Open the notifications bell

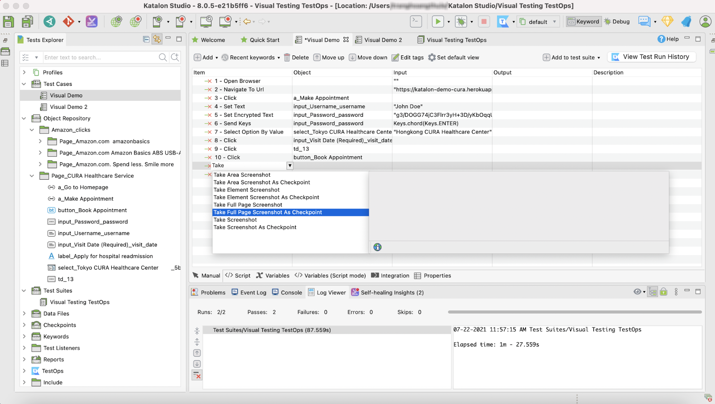[x=686, y=21]
